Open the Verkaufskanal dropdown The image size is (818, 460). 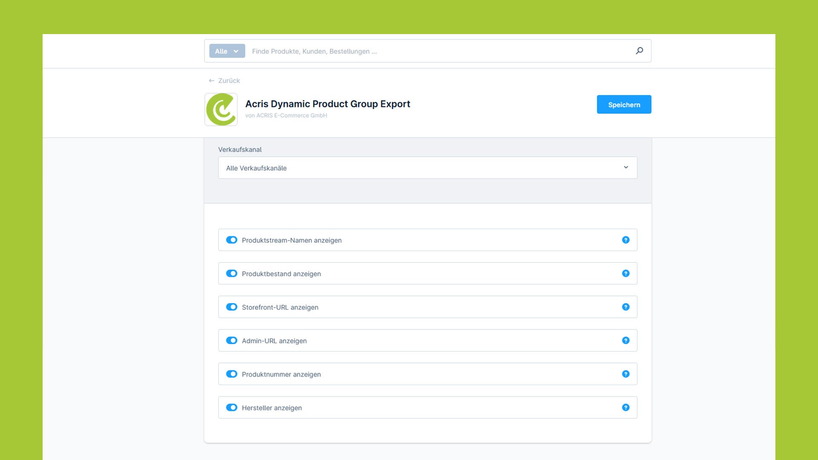pyautogui.click(x=428, y=168)
